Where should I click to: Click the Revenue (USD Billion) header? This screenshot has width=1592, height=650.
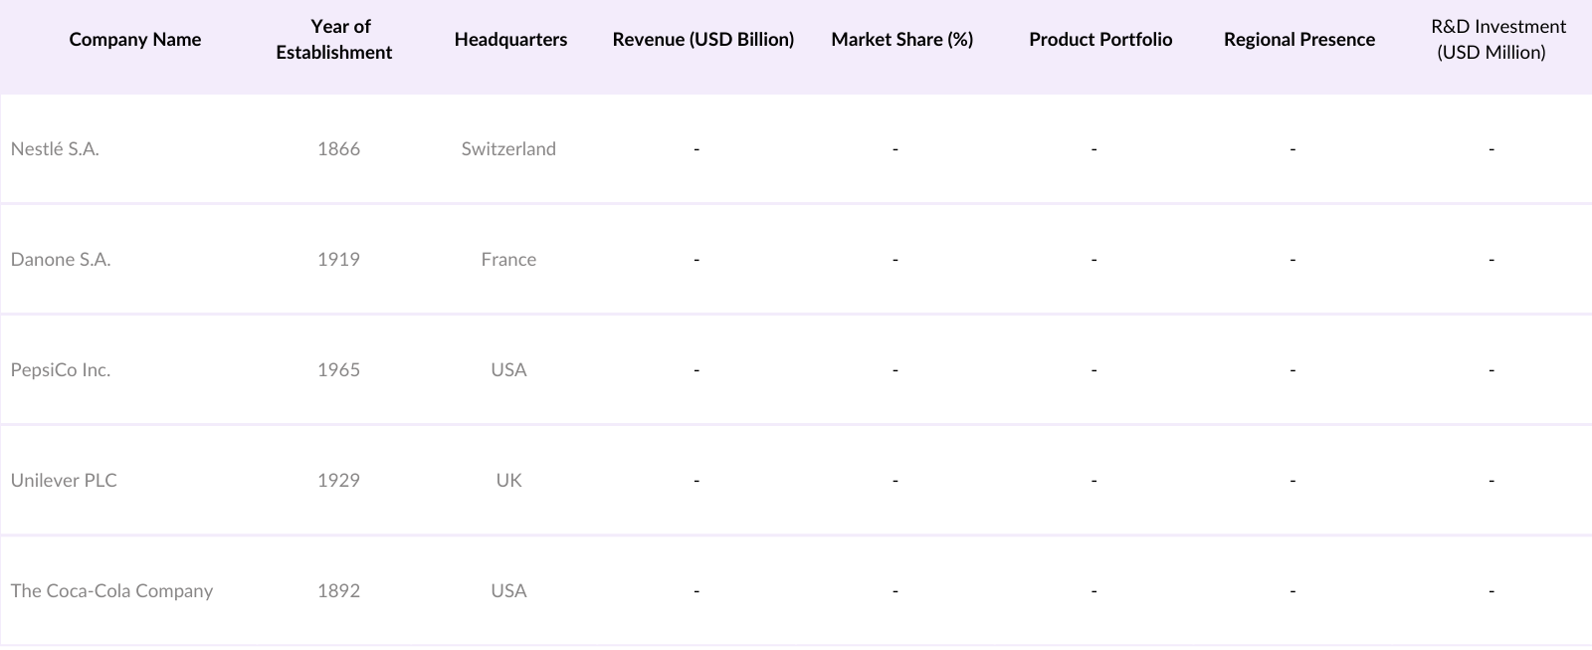click(x=703, y=40)
